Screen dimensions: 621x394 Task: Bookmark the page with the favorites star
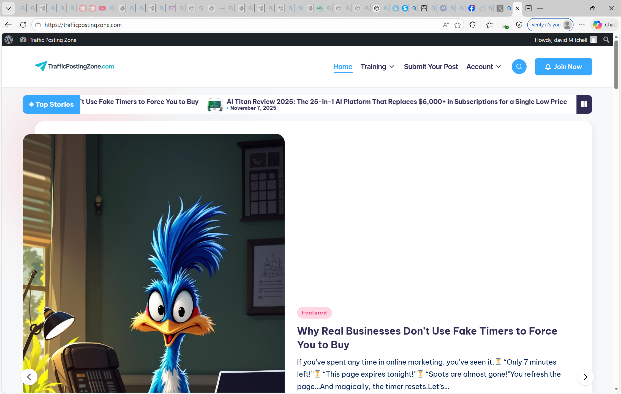(x=458, y=25)
